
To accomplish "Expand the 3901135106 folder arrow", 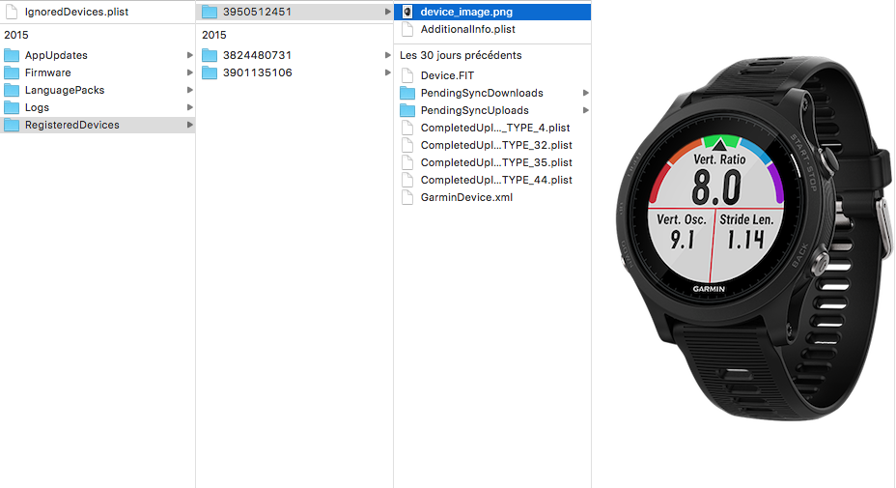I will point(387,72).
